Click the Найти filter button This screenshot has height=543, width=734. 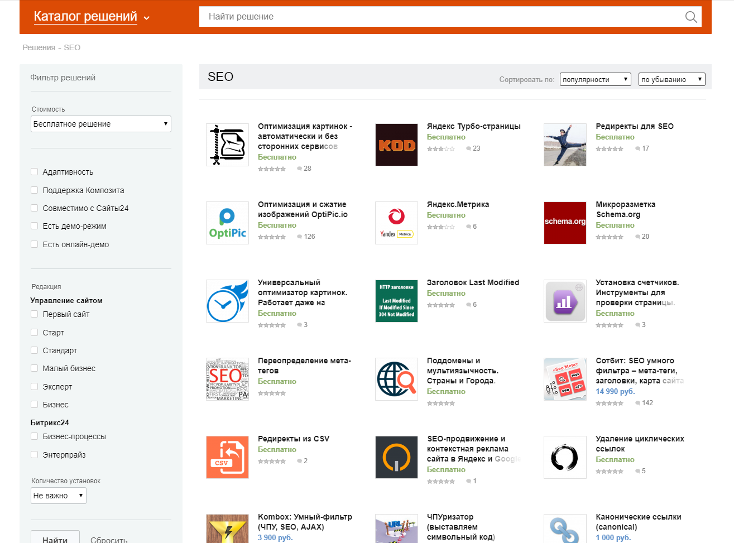click(55, 537)
